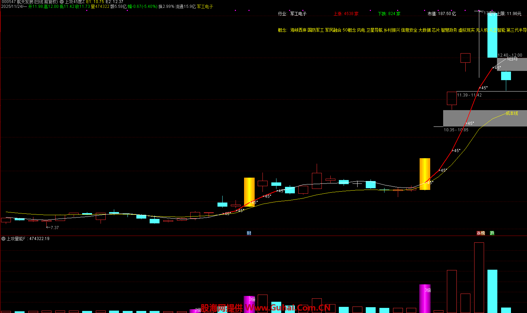Image resolution: width=527 pixels, height=313 pixels.
Task: Click the 涨榜 marker icon
Action: coord(481,233)
